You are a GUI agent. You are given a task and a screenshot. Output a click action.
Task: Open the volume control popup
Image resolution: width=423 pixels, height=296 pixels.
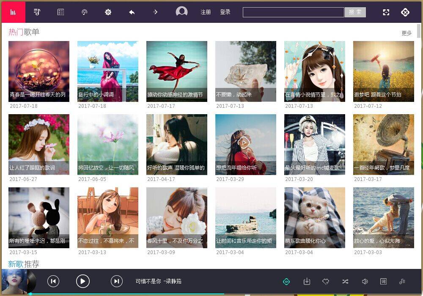(365, 281)
